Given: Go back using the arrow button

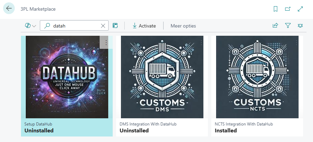Looking at the screenshot, I should (x=9, y=8).
